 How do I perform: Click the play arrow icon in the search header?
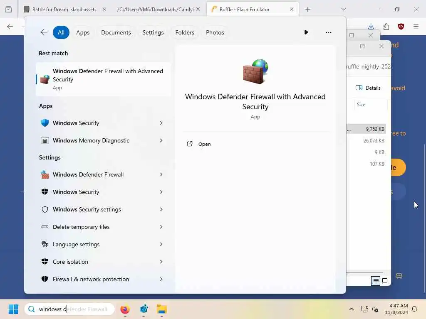click(306, 32)
